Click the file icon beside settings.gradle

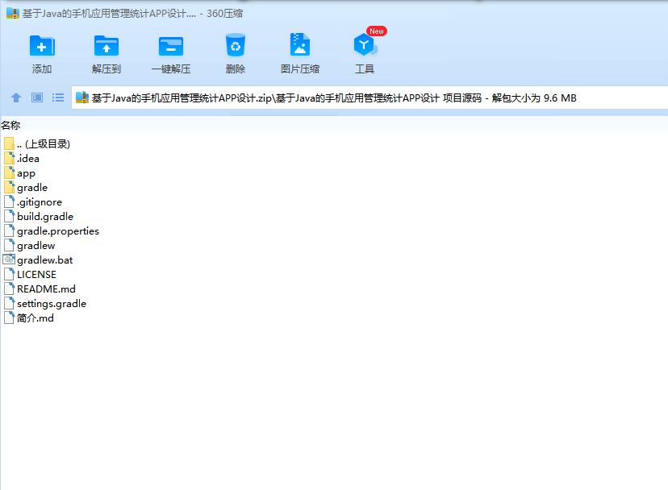(x=10, y=303)
